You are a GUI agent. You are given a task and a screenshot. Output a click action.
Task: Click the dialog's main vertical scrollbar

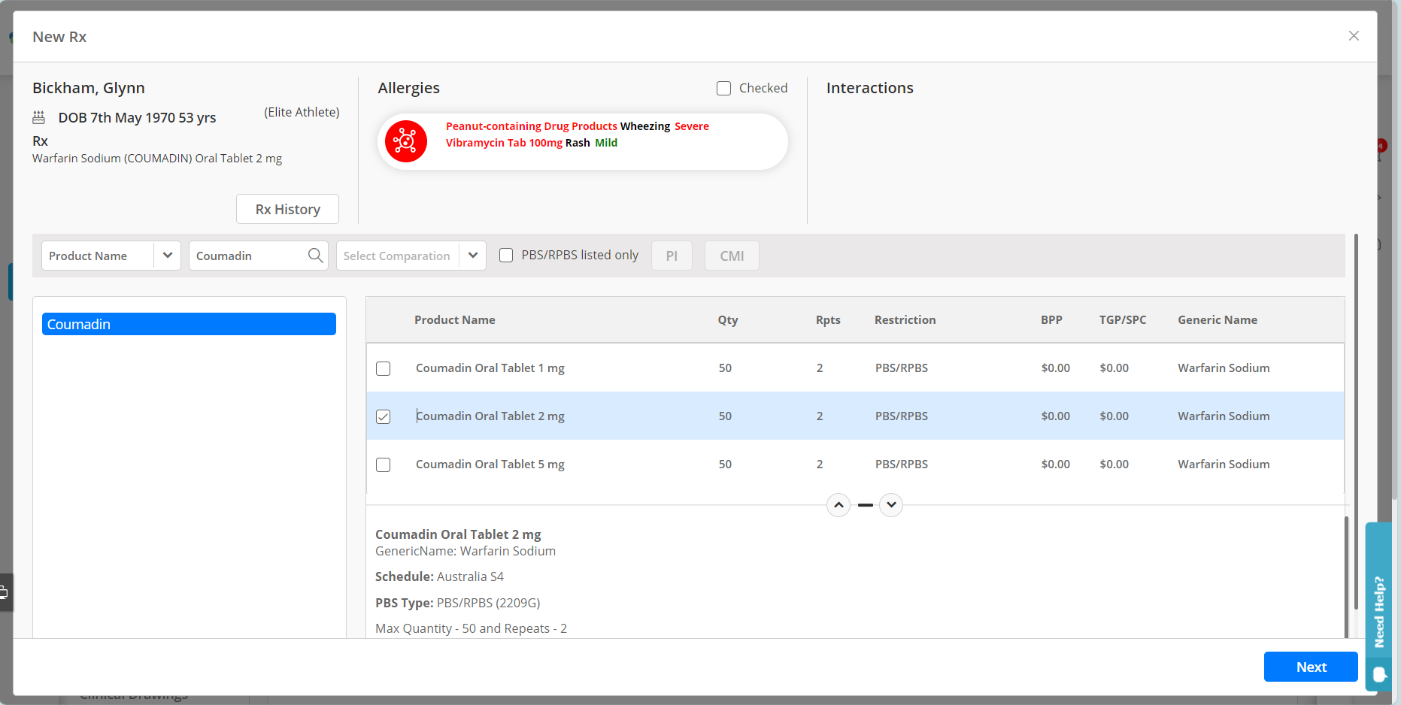[1356, 421]
